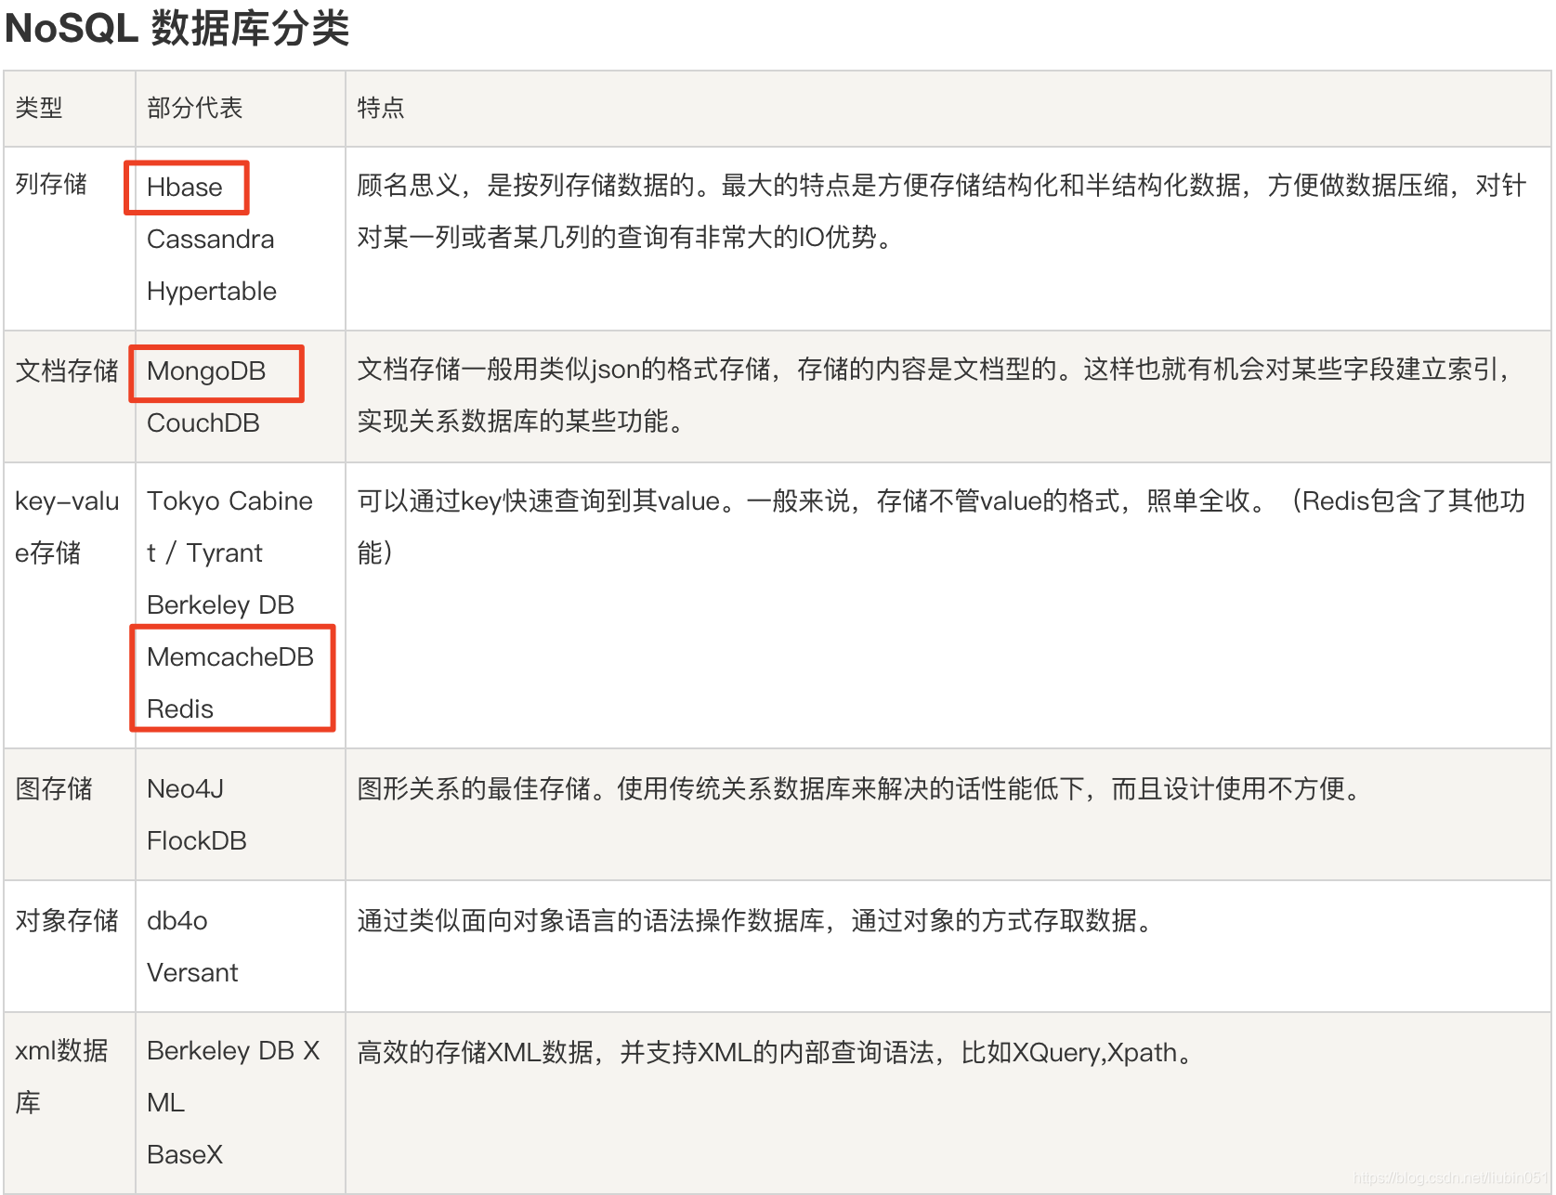Click the 'CouchDB' entry
The height and width of the screenshot is (1195, 1556).
[203, 422]
